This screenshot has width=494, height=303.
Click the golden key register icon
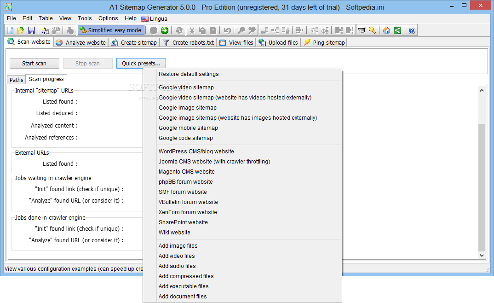(373, 30)
